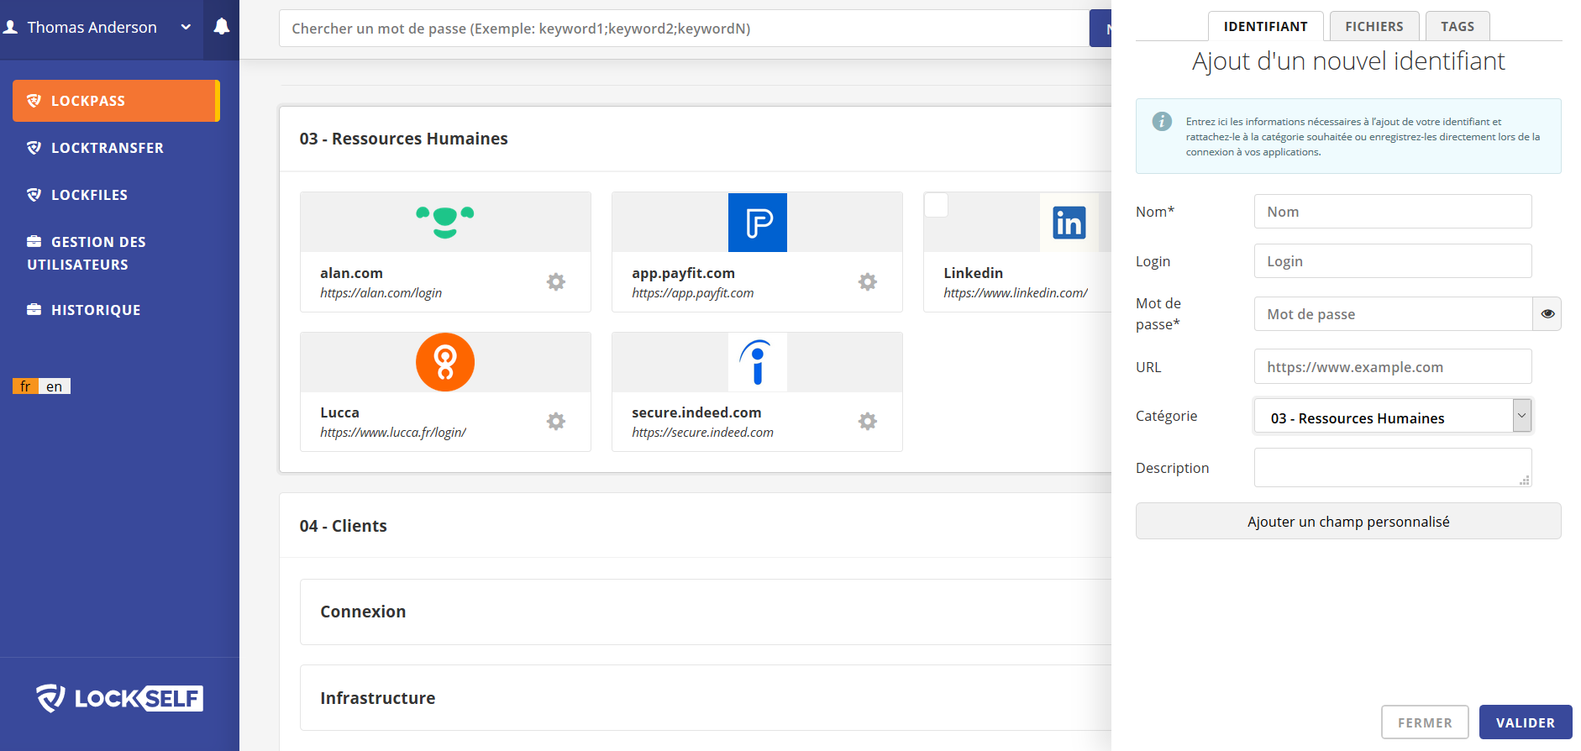Open the Catégorie dropdown
The height and width of the screenshot is (751, 1581).
[1393, 416]
